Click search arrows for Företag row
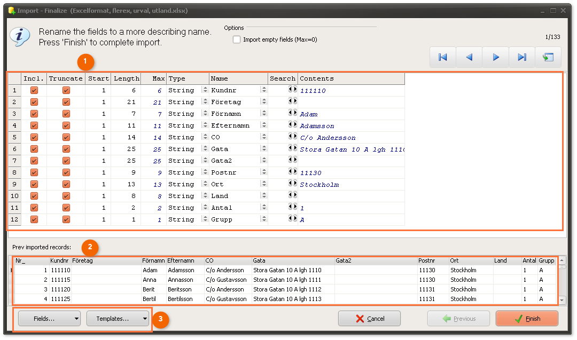The height and width of the screenshot is (340, 577). pyautogui.click(x=293, y=101)
